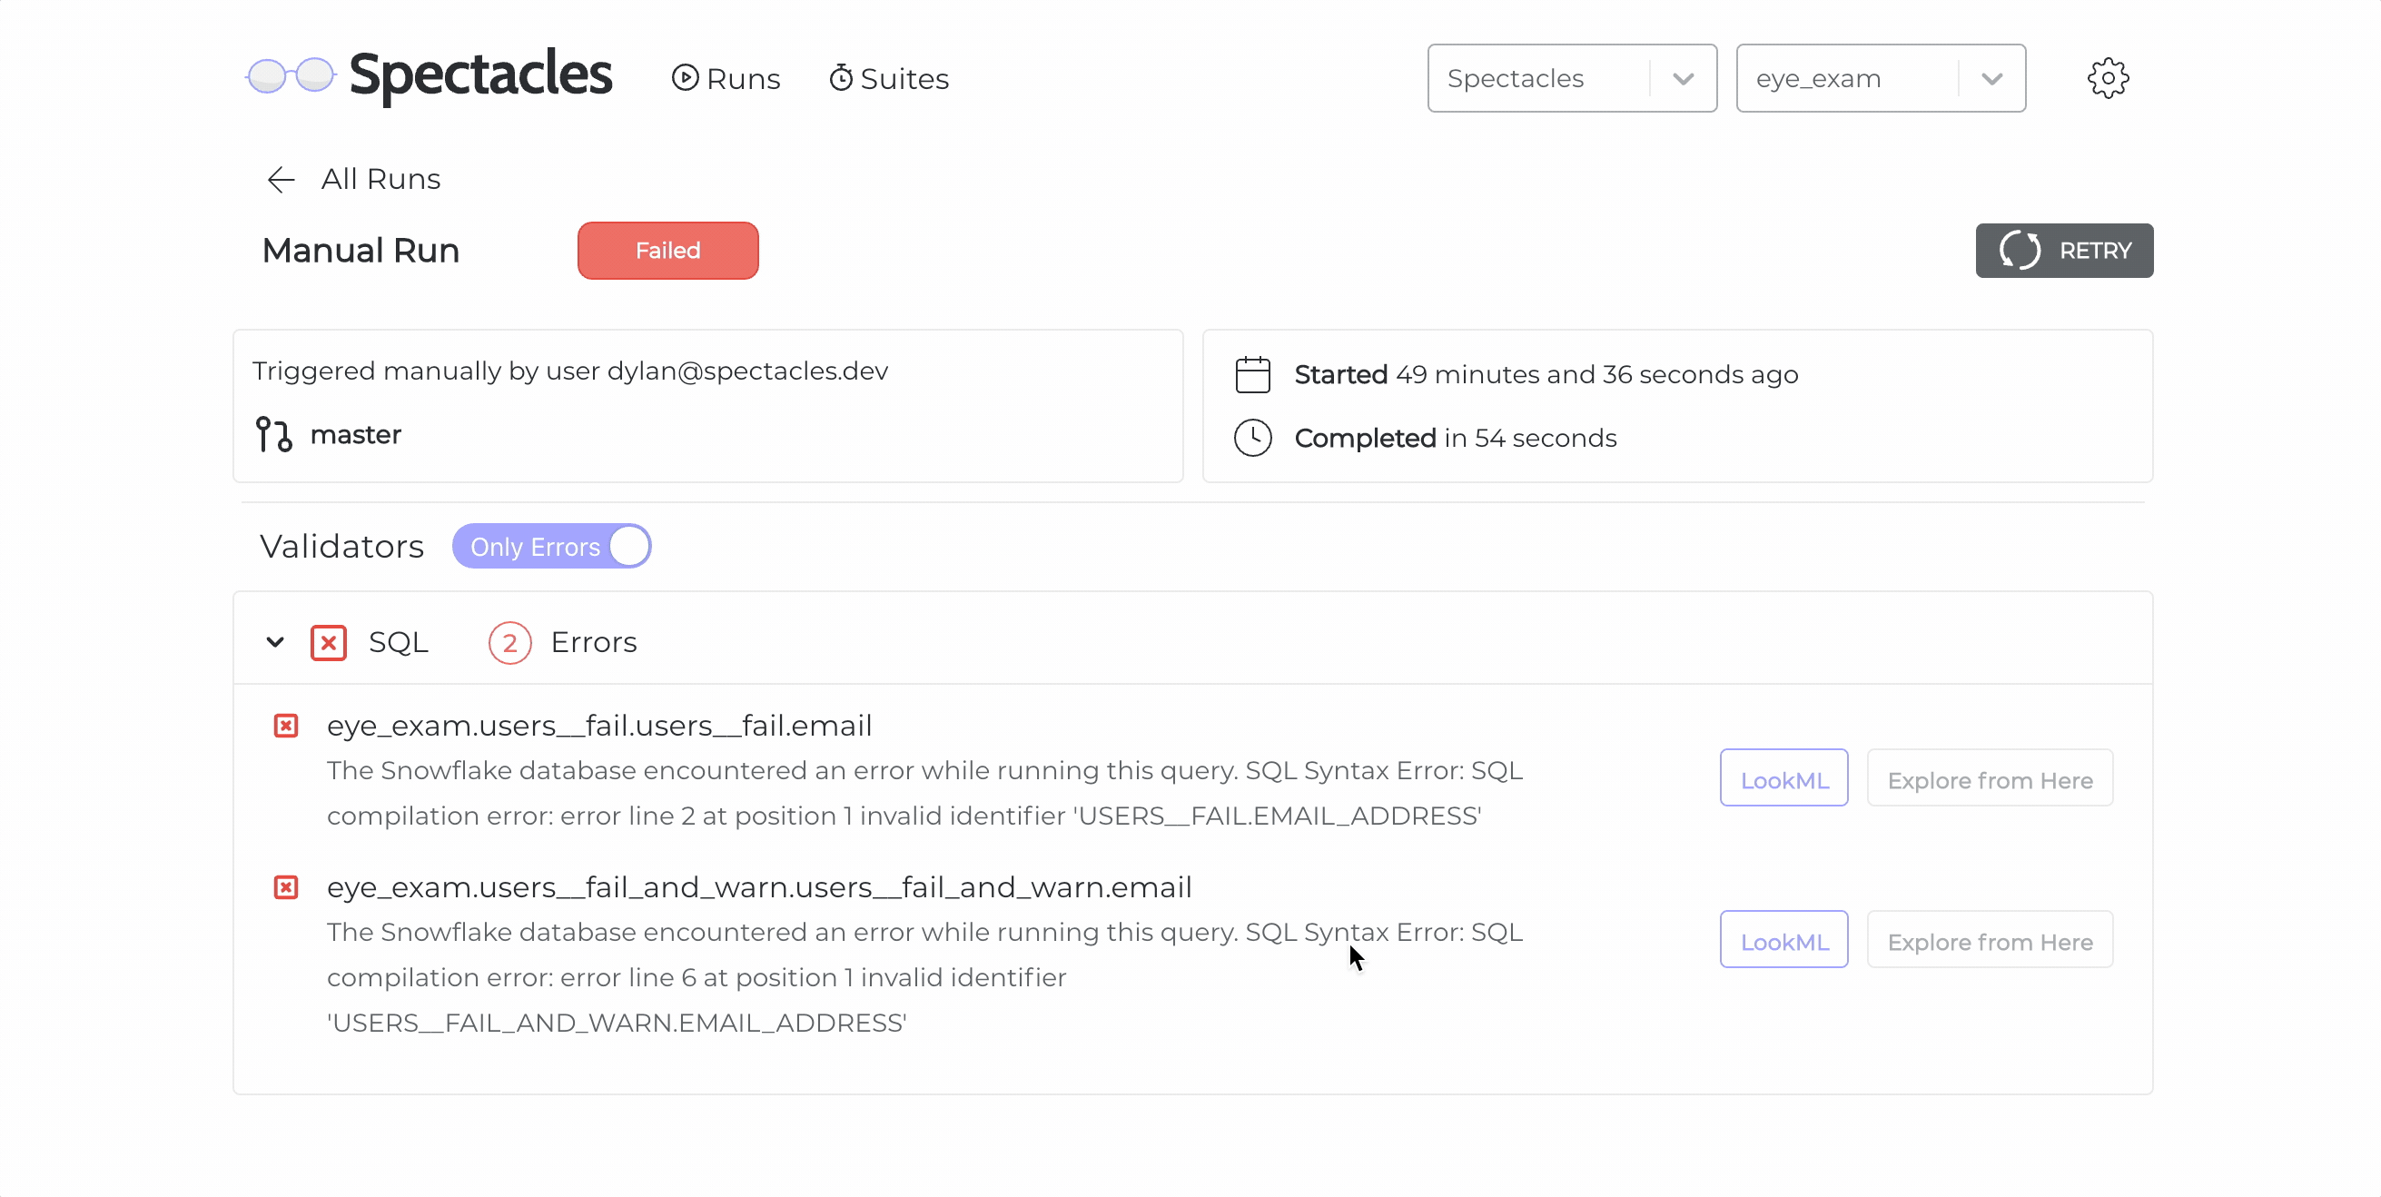The width and height of the screenshot is (2381, 1197).
Task: Click the calendar icon beside Started
Action: [x=1252, y=374]
